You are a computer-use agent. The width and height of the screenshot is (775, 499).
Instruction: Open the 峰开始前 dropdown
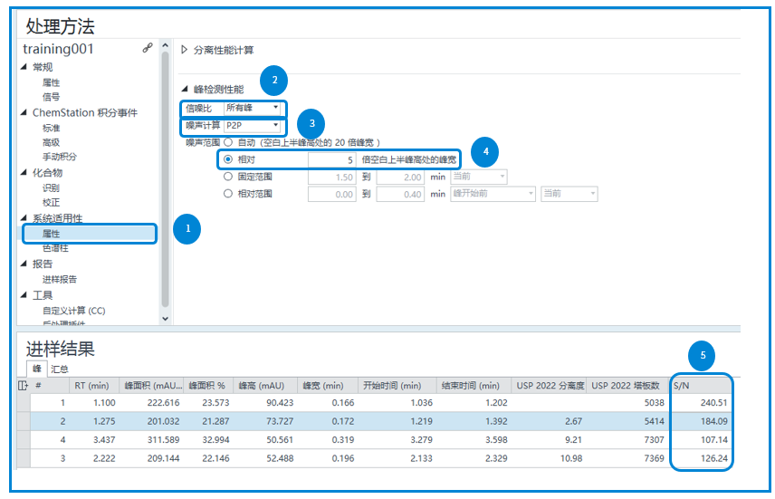(x=493, y=194)
